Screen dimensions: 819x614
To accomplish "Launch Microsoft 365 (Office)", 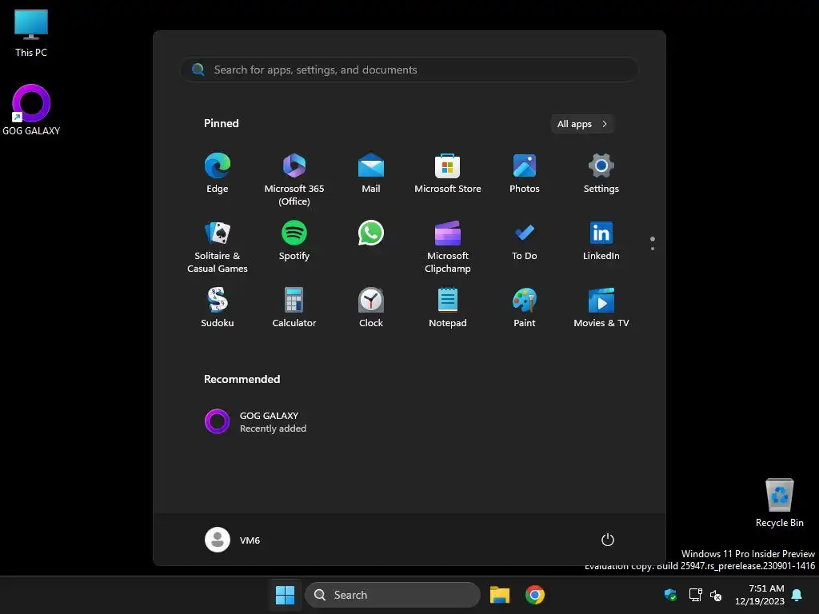I will 294,179.
